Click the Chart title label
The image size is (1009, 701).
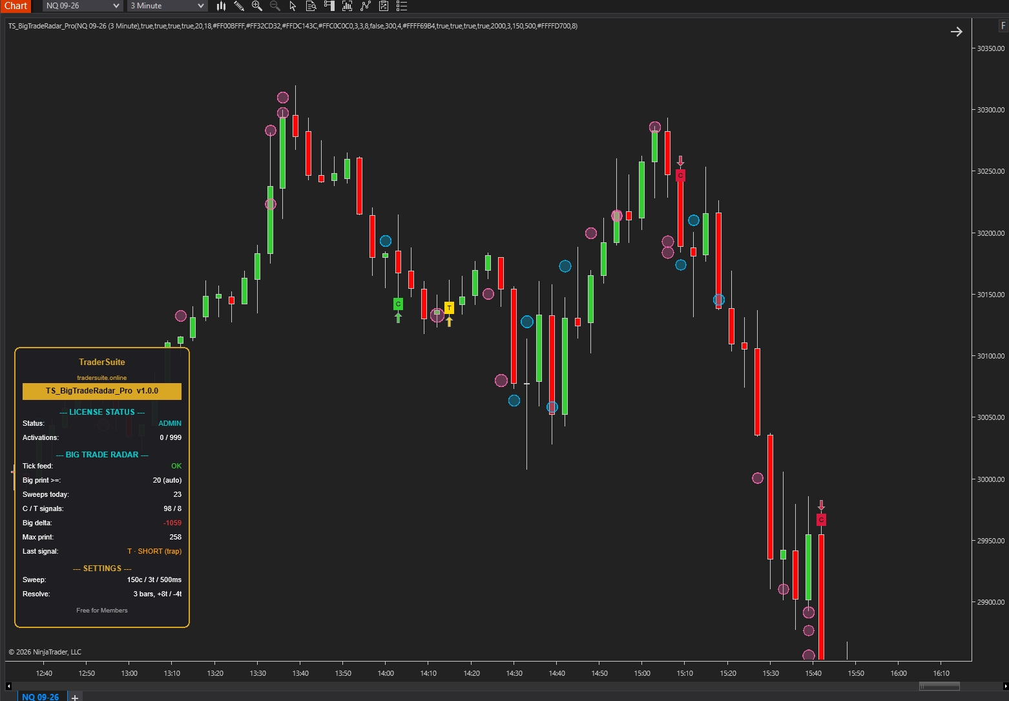pos(16,6)
